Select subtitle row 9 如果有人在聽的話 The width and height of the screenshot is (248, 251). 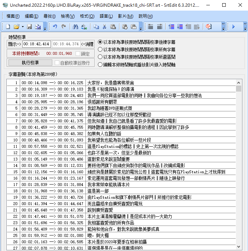(x=121, y=134)
